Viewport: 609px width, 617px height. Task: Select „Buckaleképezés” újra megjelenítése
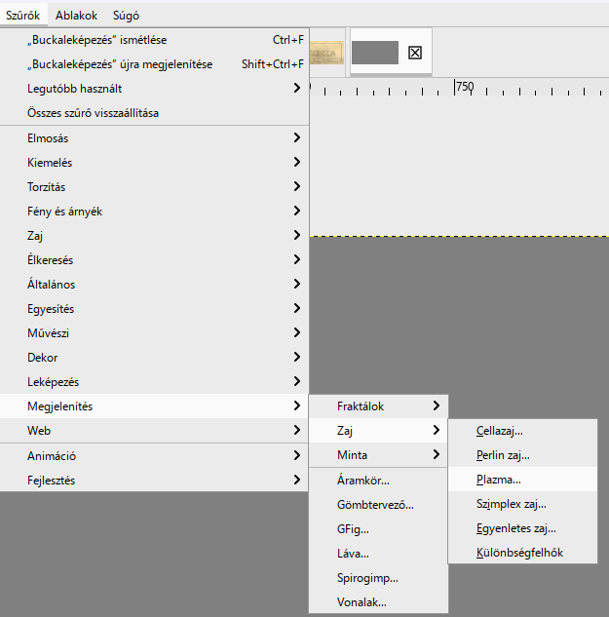pos(154,64)
